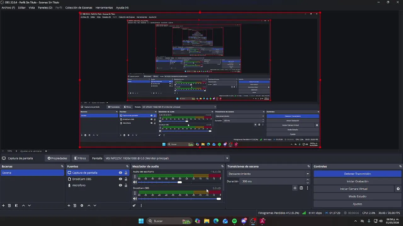Click the taskbar Buscar search box
Image resolution: width=403 pixels, height=226 pixels.
point(170,221)
